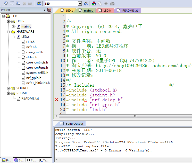This screenshot has height=163, width=192.
Task: Select core_cm0.h in the project tree
Action: coord(35,52)
